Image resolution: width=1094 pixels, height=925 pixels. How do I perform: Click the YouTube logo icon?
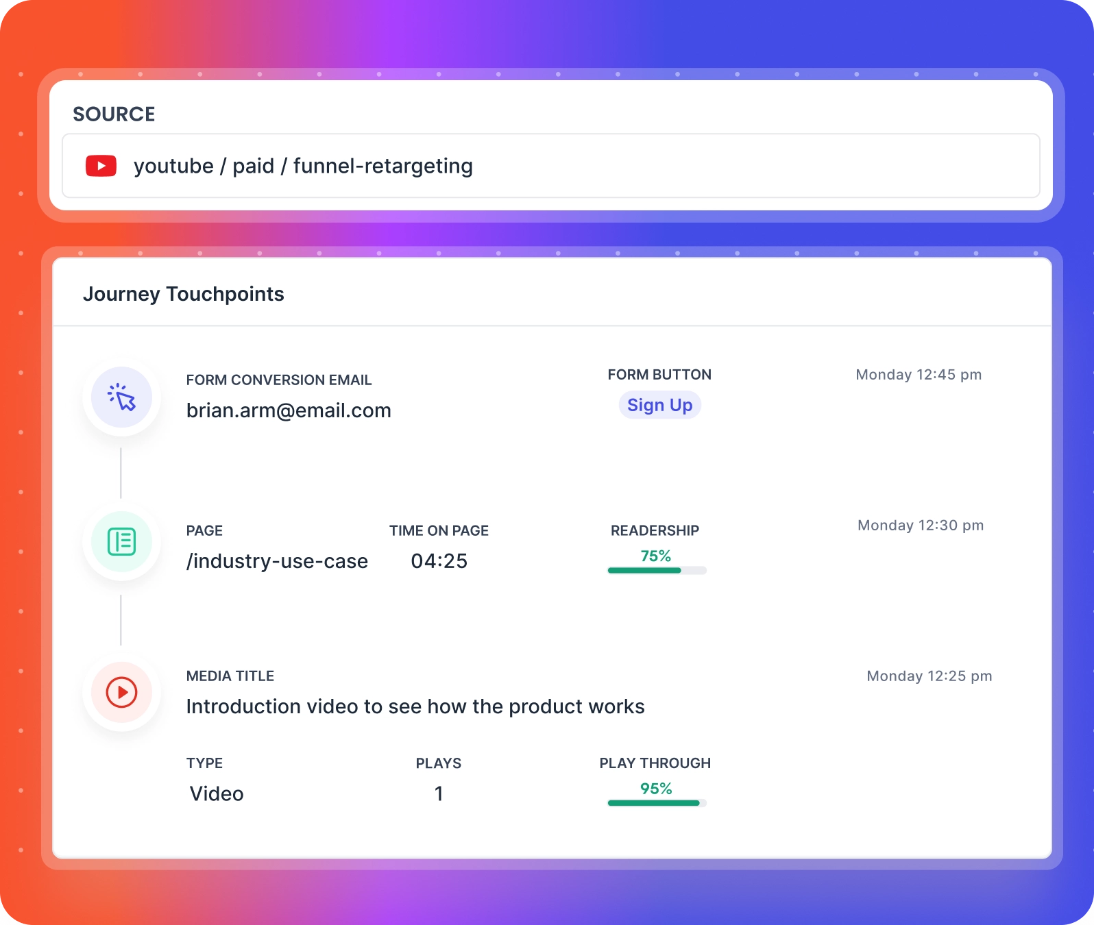pos(101,166)
